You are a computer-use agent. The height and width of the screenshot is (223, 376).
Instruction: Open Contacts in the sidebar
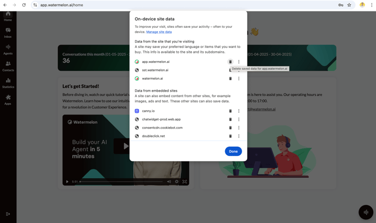pos(8,67)
